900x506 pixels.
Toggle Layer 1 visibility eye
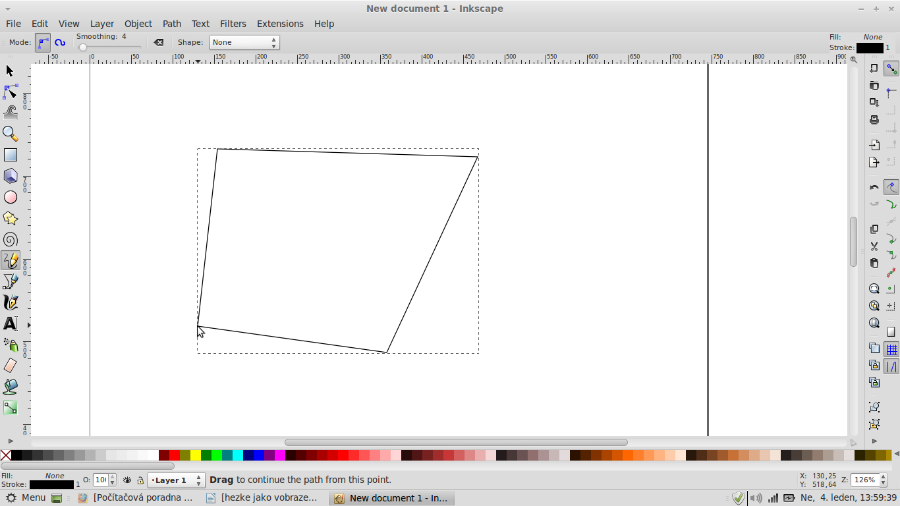[127, 480]
